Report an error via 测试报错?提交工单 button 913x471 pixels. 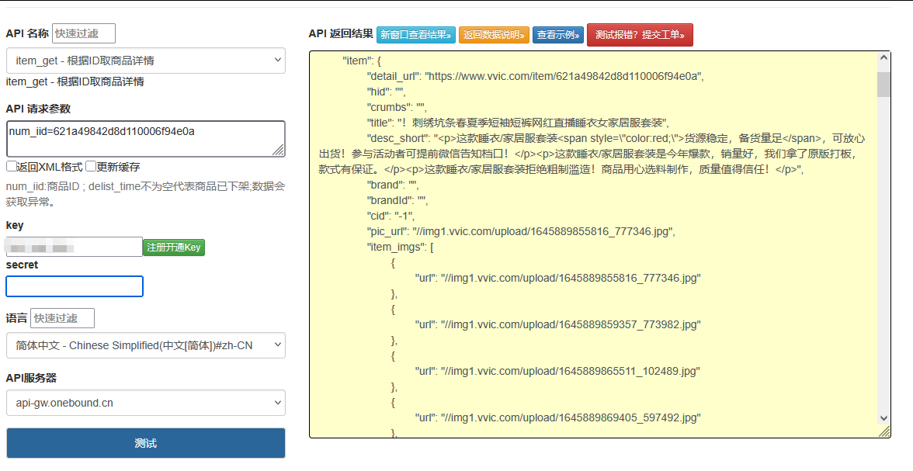click(x=640, y=34)
